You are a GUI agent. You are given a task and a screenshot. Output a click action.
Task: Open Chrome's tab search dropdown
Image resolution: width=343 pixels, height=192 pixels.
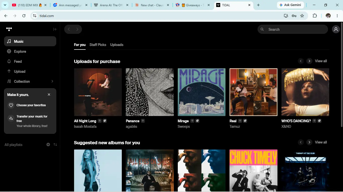pos(5,5)
